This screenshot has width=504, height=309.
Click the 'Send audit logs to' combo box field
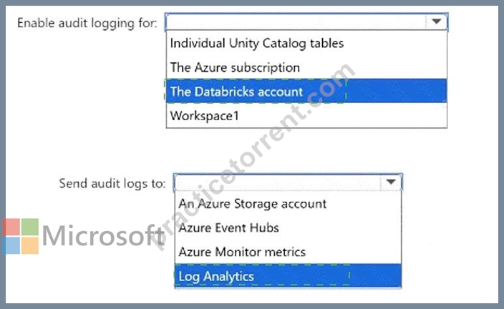click(x=288, y=182)
